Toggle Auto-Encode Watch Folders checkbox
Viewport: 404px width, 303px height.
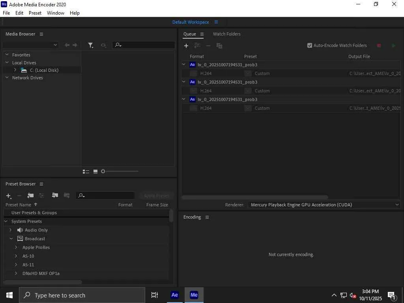[x=309, y=45]
